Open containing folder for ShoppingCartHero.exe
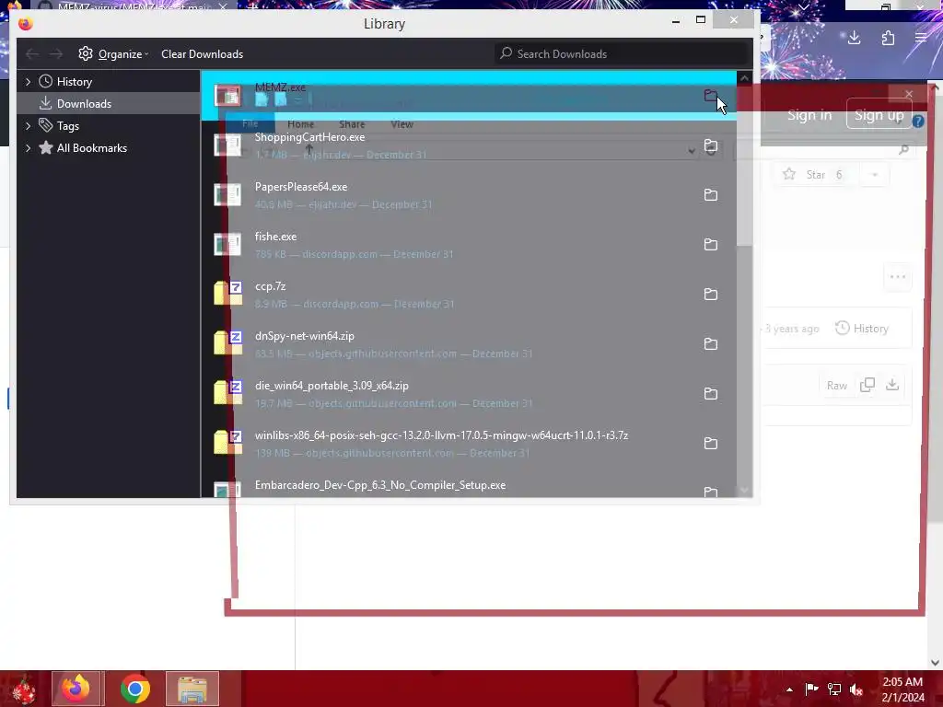This screenshot has width=943, height=707. tap(710, 145)
